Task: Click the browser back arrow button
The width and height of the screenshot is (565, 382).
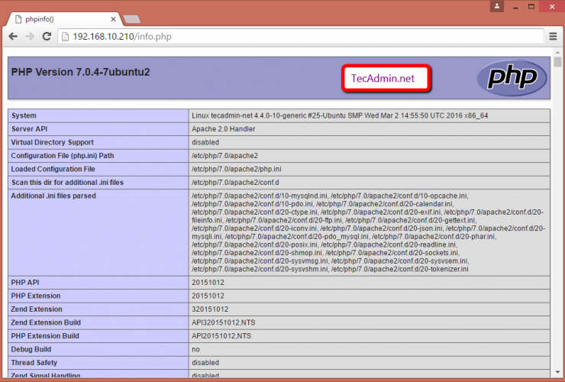Action: (x=13, y=36)
